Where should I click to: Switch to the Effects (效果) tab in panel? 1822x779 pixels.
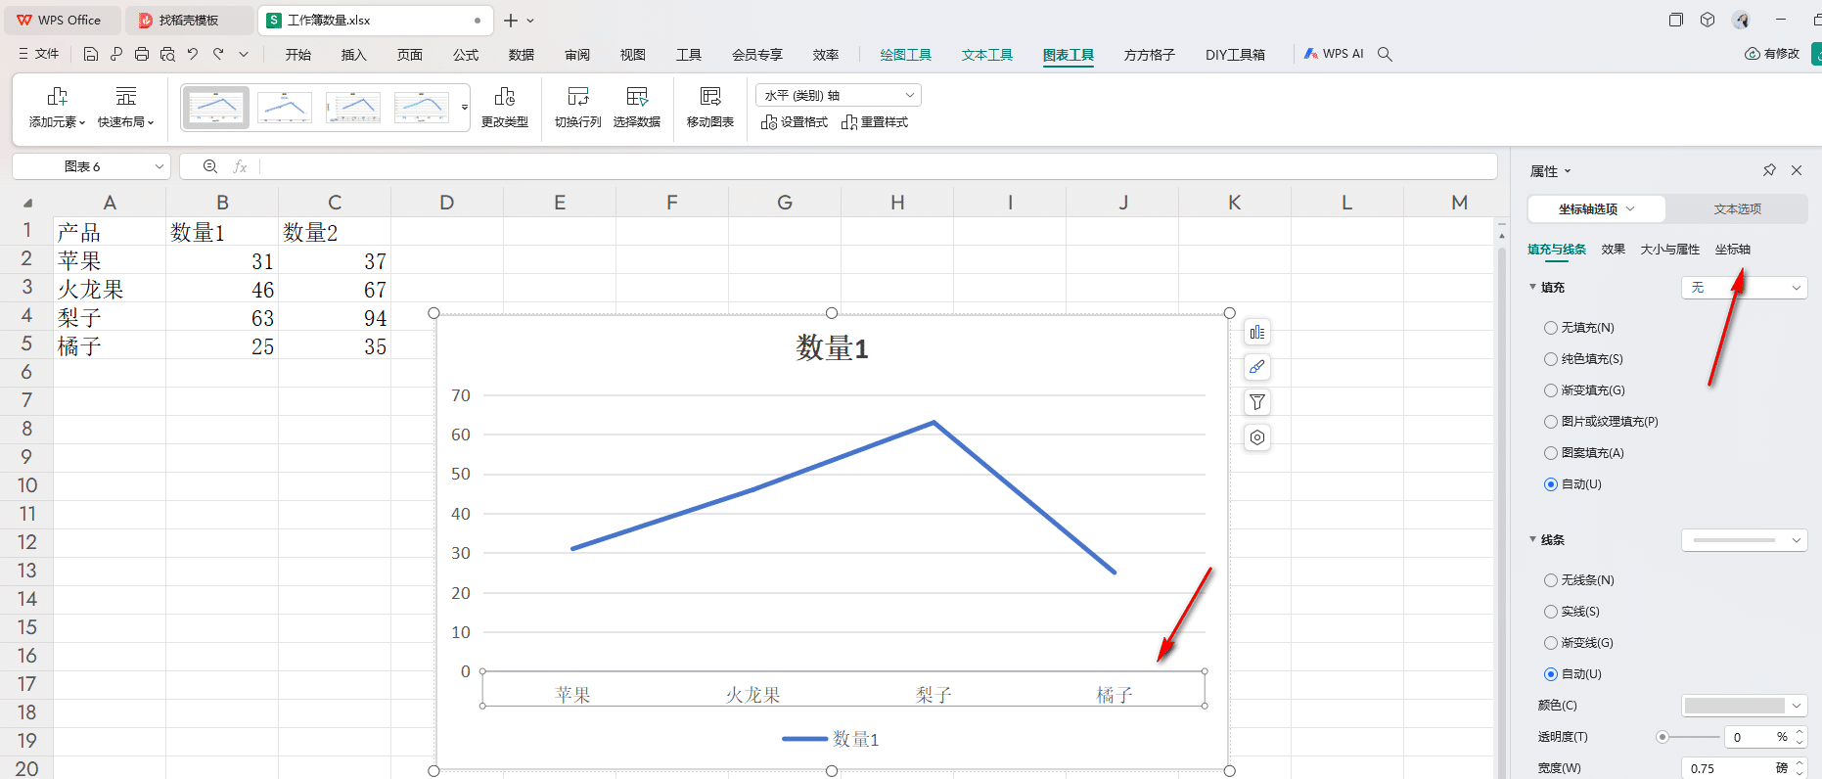1614,250
